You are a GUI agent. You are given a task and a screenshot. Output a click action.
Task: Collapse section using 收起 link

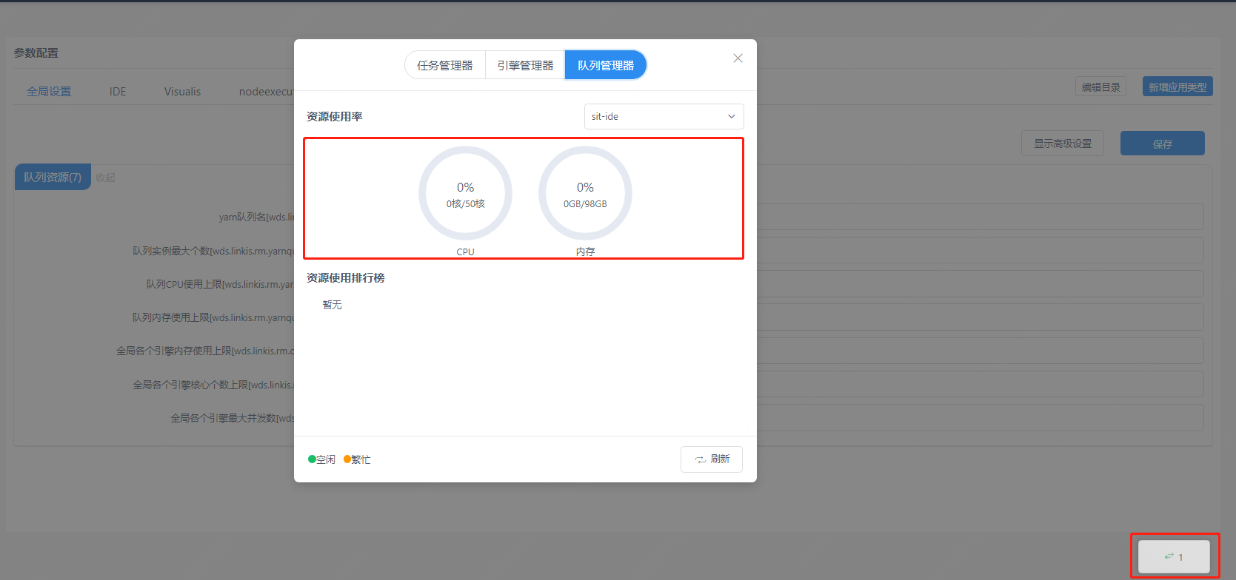[105, 178]
